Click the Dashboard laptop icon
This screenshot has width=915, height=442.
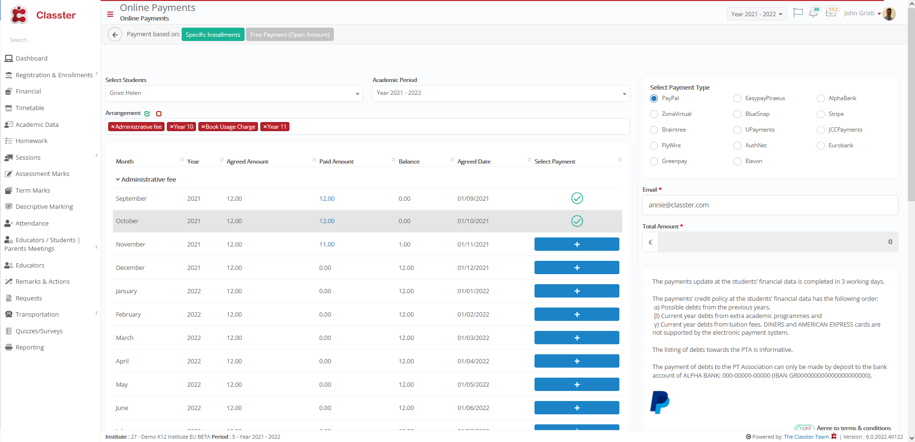pos(9,58)
